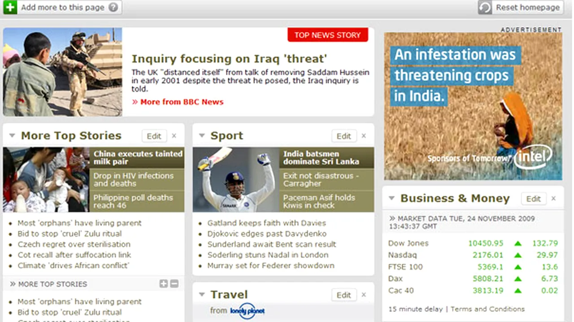This screenshot has height=322, width=574.
Task: Remove the More Top Stories panel with X
Action: (174, 136)
